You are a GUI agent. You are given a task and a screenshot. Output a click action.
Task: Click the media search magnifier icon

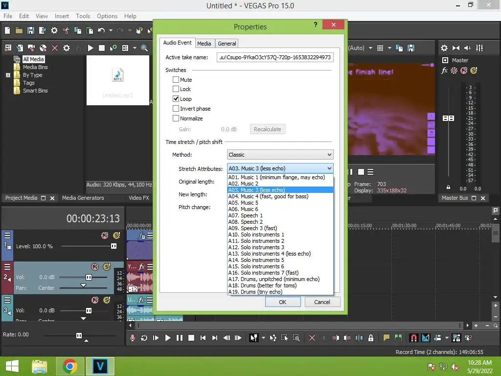[x=144, y=48]
